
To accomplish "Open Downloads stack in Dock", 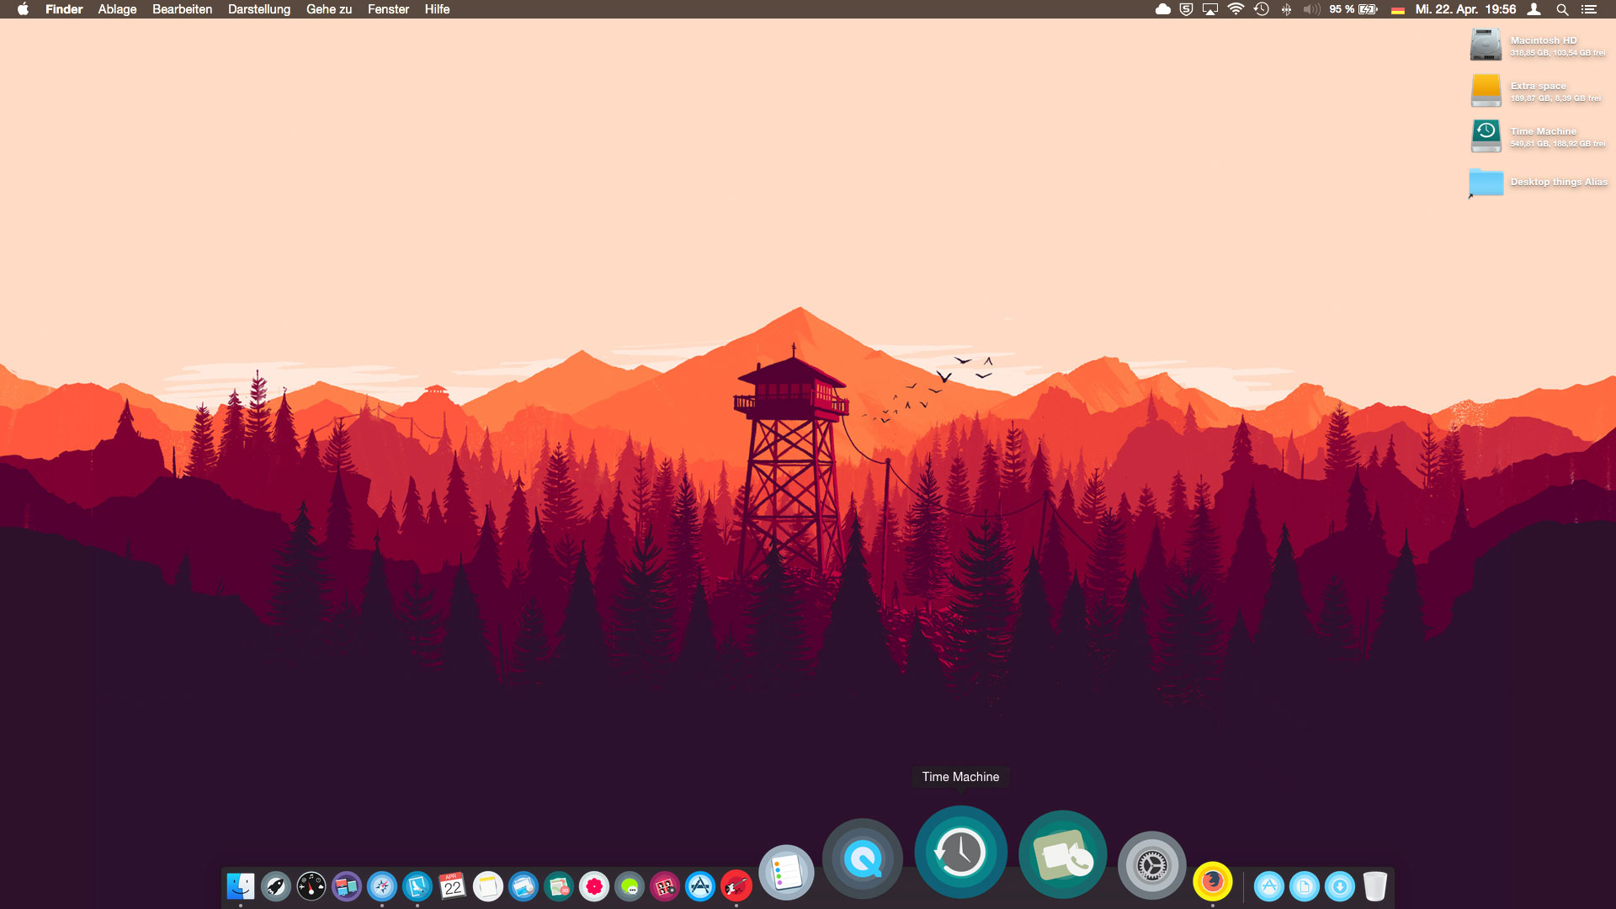I will (1340, 885).
